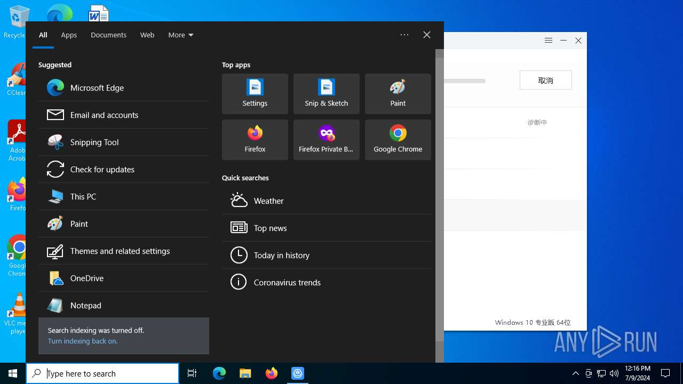Select Today in history quick search
The height and width of the screenshot is (384, 683).
(327, 255)
